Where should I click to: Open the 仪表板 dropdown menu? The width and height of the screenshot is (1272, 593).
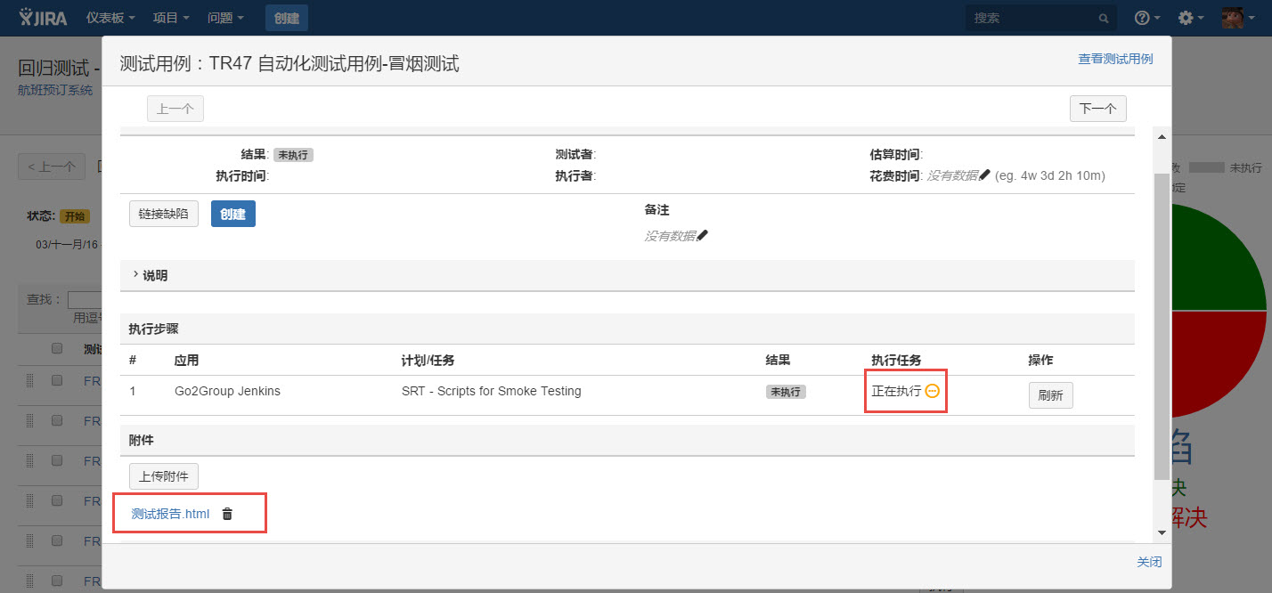110,18
